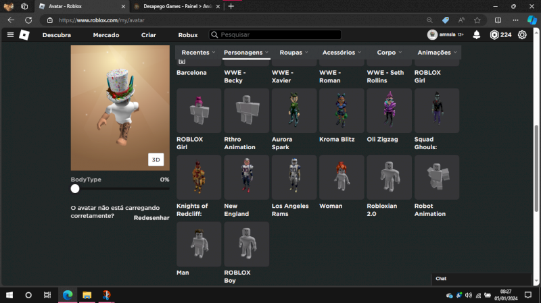
Task: Open the Roblox hamburger navigation menu
Action: [x=10, y=35]
